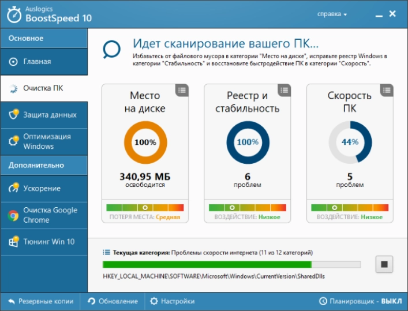
Task: Click the Google Chrome logo icon
Action: pyautogui.click(x=13, y=216)
